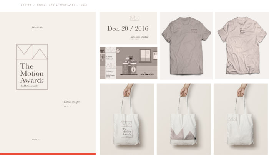Screen dimensions: 269x155
Task: Click the grey t-shirt mockup
Action: coord(186,46)
